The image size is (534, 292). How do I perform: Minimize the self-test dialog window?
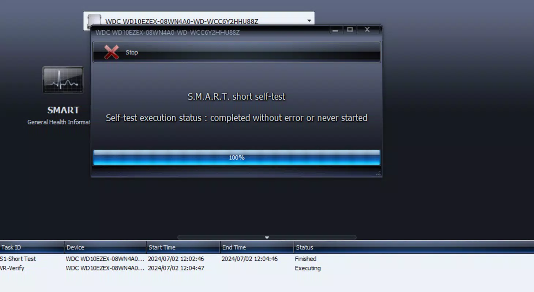[335, 30]
